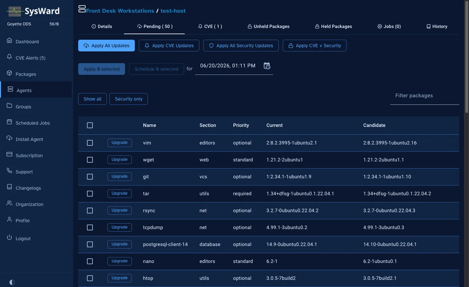Screen dimensions: 469x287
Task: Sort by the Name column header
Action: click(150, 125)
